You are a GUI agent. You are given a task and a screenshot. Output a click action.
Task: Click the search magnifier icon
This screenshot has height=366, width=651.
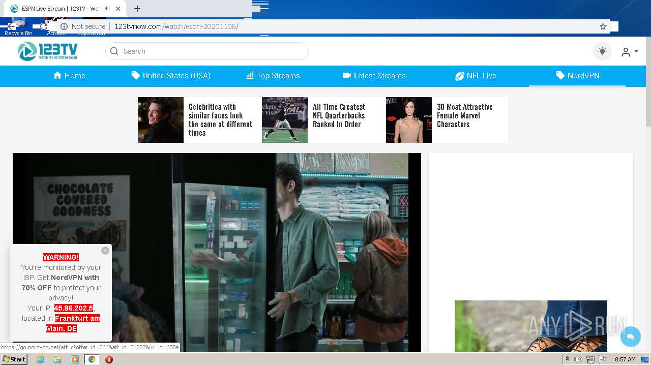coord(114,51)
